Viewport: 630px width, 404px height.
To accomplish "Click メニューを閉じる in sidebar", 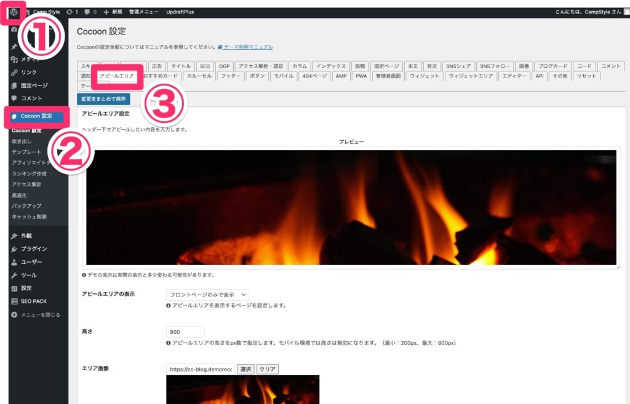I will pos(41,315).
